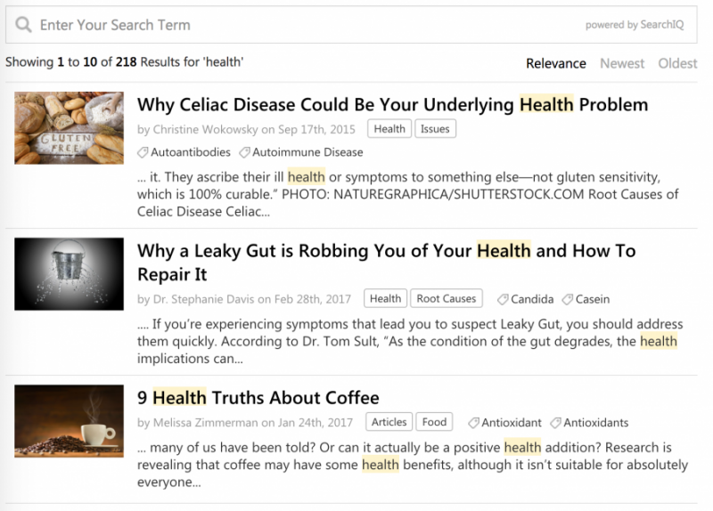Click the Autoimmune Disease tag icon

pos(244,152)
